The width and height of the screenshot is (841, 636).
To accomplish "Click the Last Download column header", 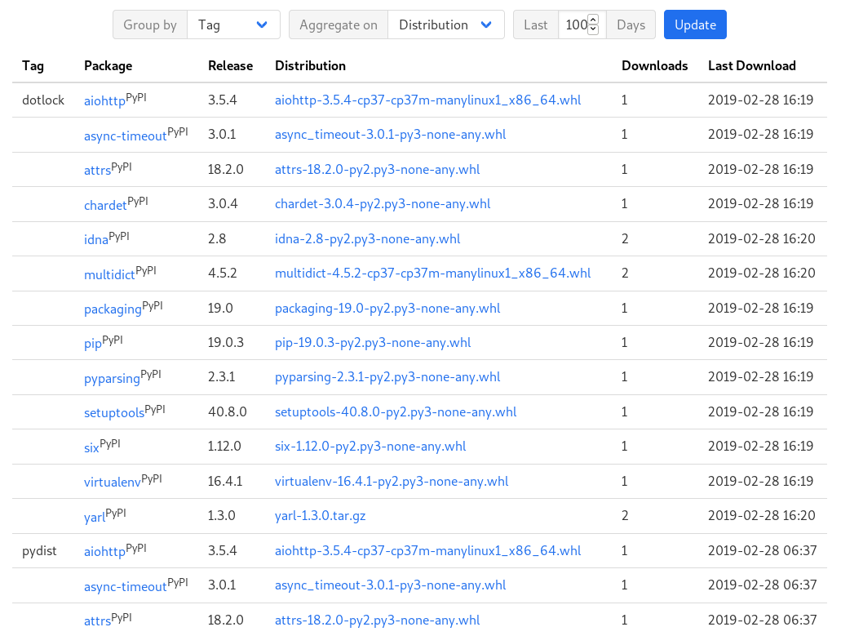I will 752,65.
